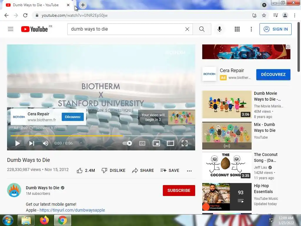Viewport: 301px width, 226px height.
Task: Enter full screen mode
Action: (x=185, y=143)
